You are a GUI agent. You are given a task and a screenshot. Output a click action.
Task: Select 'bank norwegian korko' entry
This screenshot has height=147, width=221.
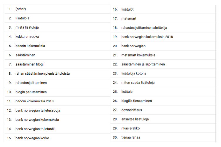pyautogui.click(x=32, y=138)
